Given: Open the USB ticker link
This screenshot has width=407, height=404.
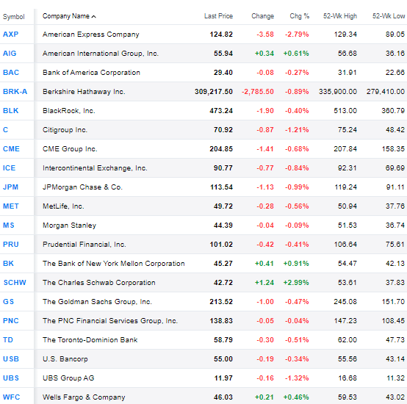Looking at the screenshot, I should [11, 359].
